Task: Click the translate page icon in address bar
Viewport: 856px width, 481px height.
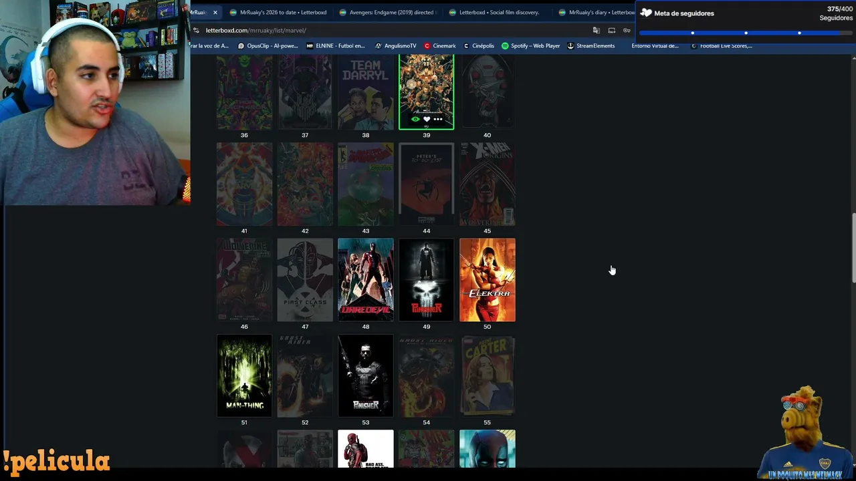Action: pyautogui.click(x=597, y=30)
